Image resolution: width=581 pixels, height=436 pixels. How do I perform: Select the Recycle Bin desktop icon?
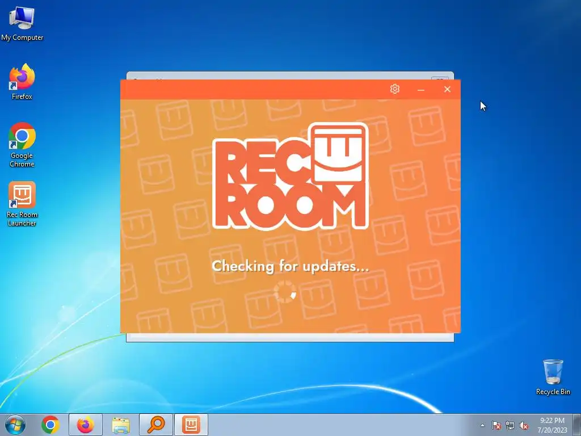(553, 377)
